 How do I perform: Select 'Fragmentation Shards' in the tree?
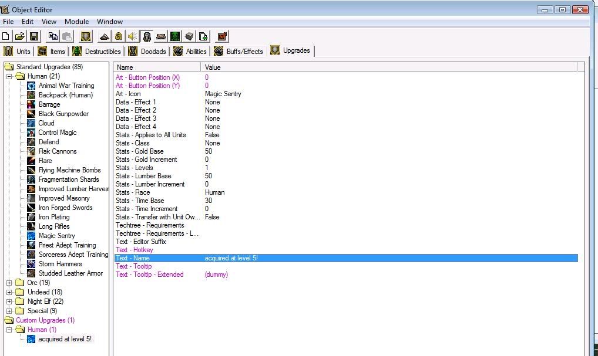69,179
